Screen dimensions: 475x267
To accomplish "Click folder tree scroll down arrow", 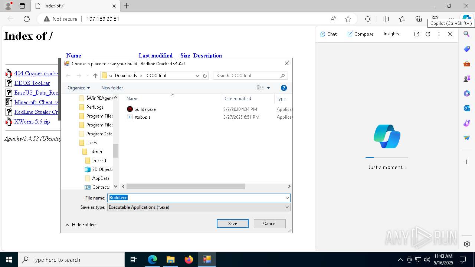I will pos(115,187).
